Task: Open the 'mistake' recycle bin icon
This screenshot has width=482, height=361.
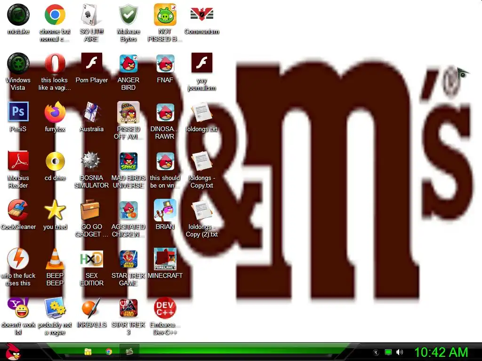Action: click(x=18, y=15)
